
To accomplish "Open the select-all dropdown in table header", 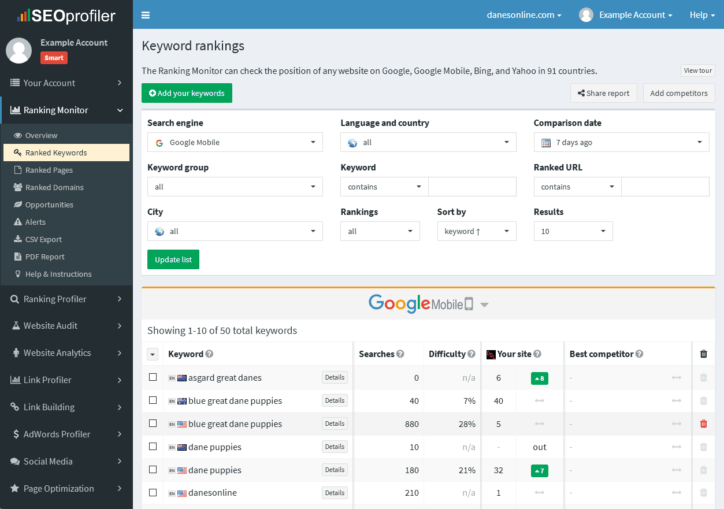I will pyautogui.click(x=152, y=354).
